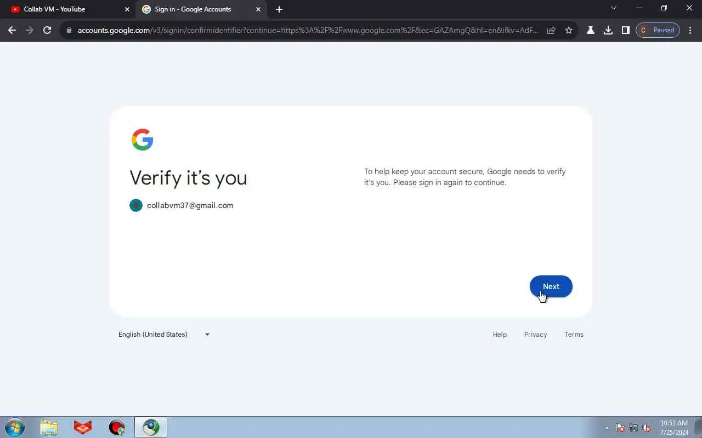The height and width of the screenshot is (438, 702).
Task: Share this page icon in address bar
Action: point(551,30)
